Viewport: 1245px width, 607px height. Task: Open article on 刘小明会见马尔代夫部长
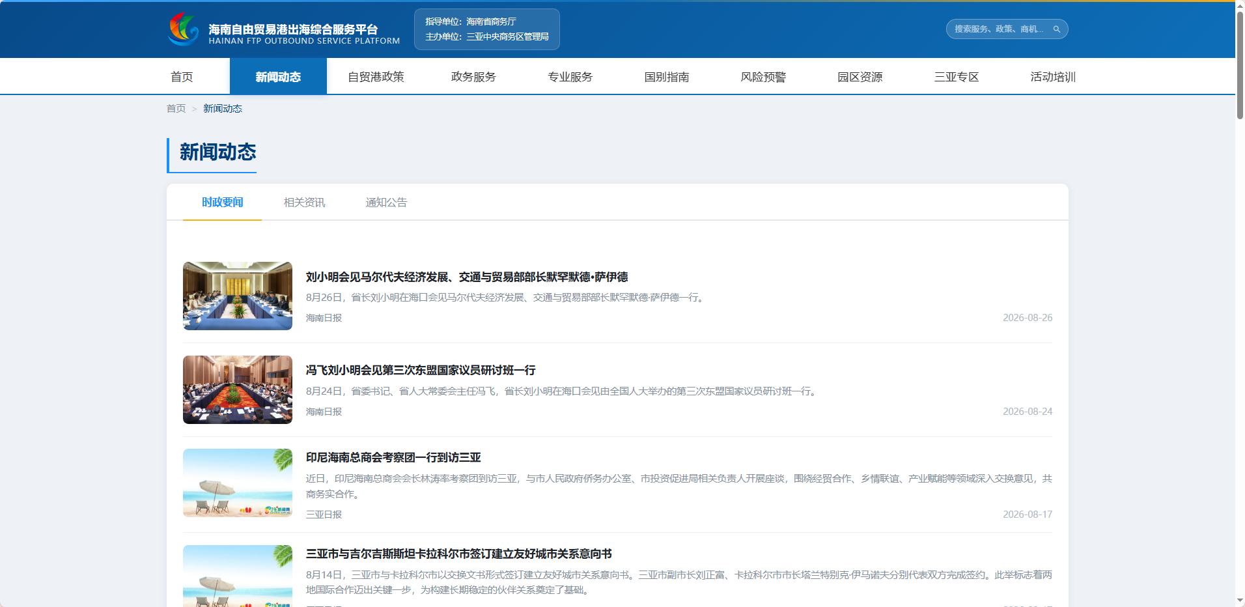pyautogui.click(x=467, y=277)
